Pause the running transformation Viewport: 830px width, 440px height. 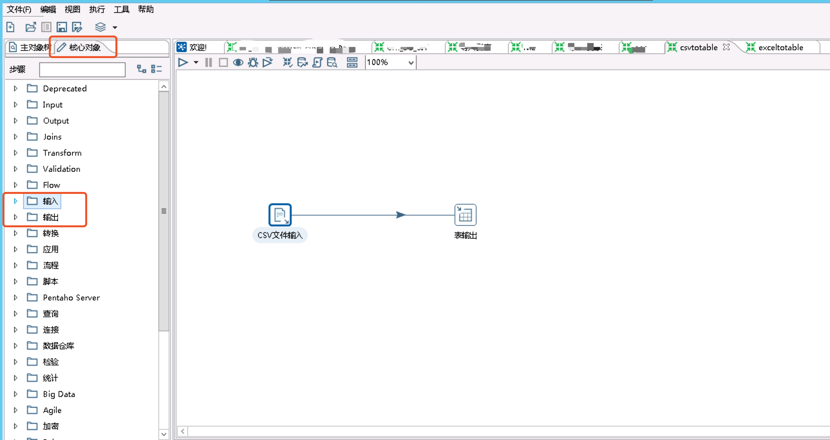tap(208, 62)
